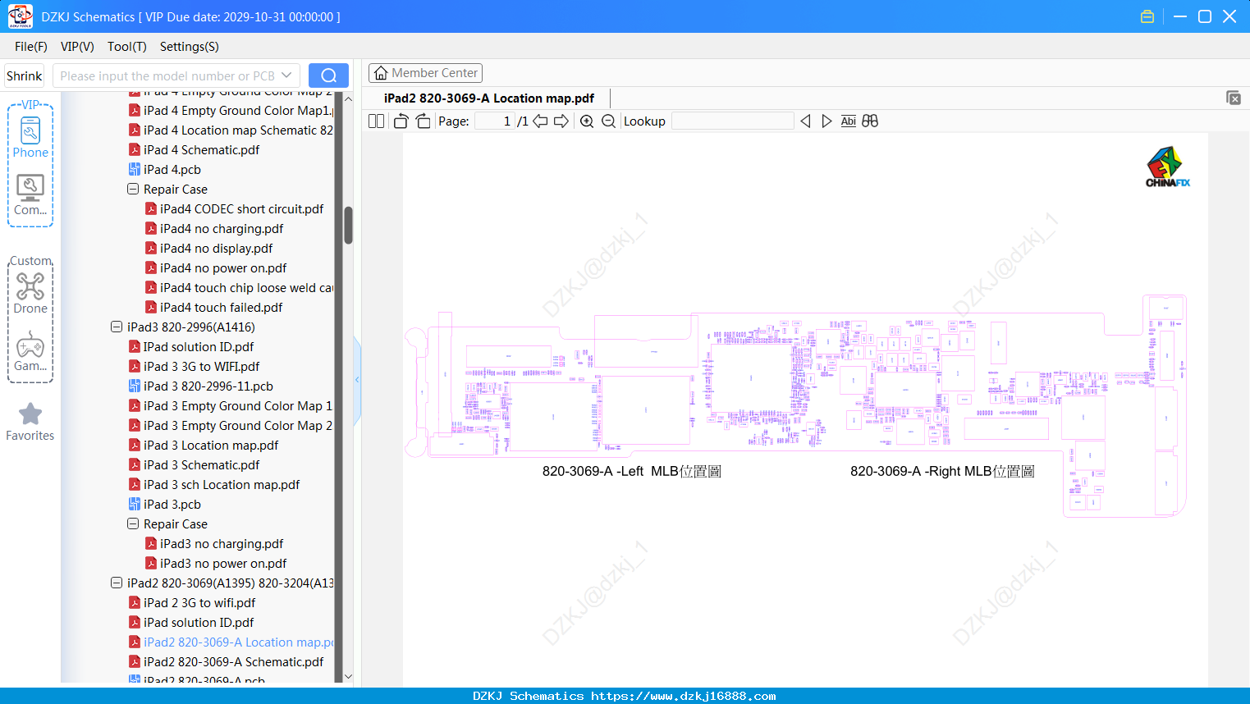Collapse the iPad2 820-3069(A1395) node
Image resolution: width=1250 pixels, height=704 pixels.
click(117, 583)
